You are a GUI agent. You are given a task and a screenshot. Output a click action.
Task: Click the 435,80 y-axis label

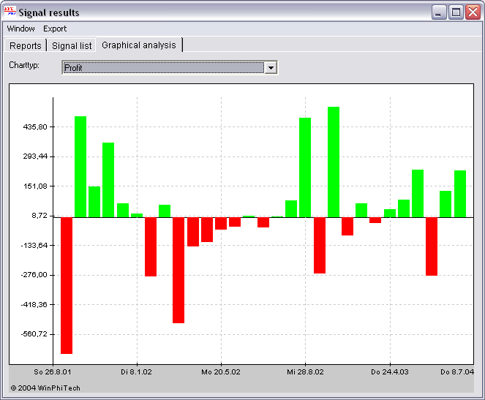35,127
